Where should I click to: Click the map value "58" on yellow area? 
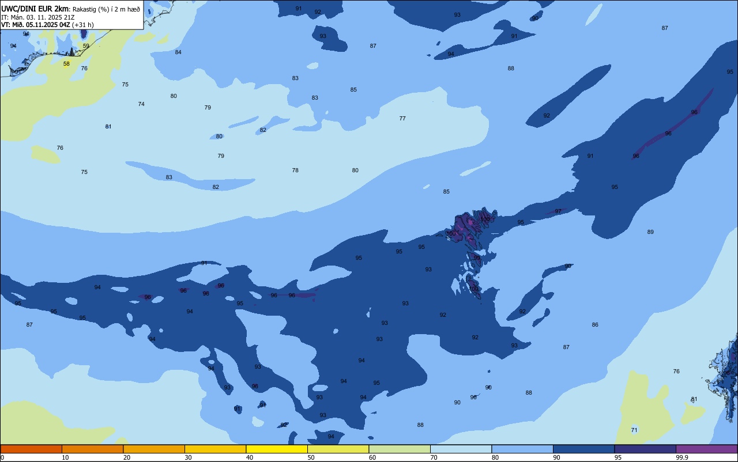click(66, 64)
